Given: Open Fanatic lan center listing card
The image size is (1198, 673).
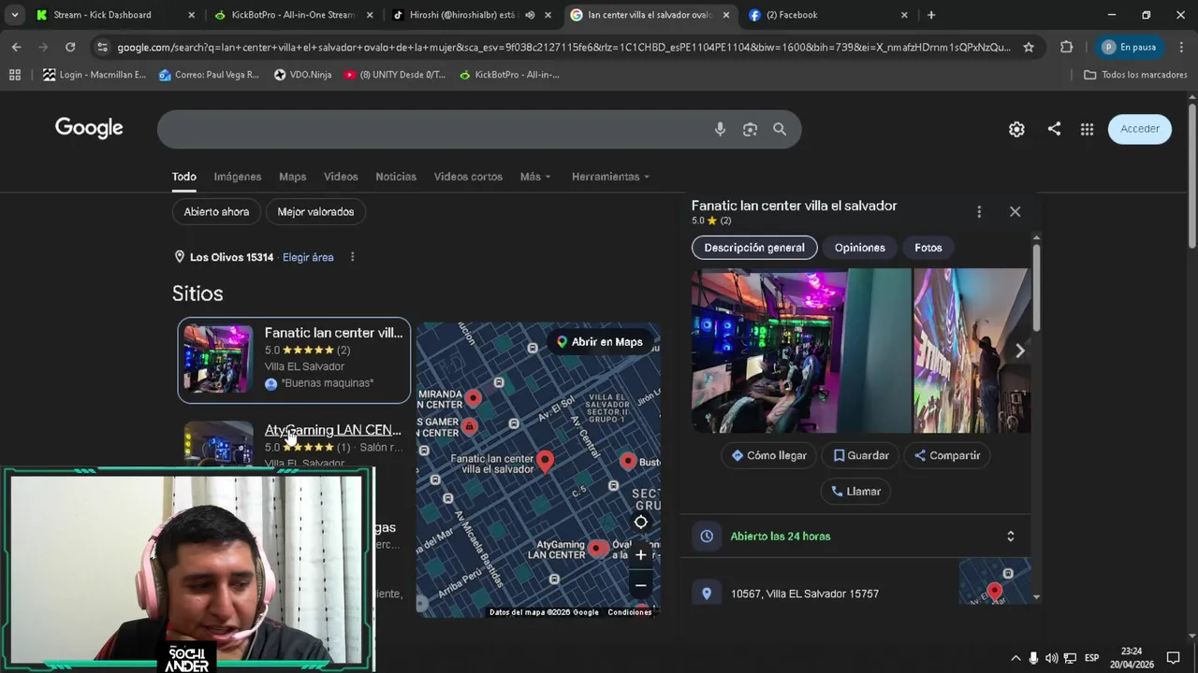Looking at the screenshot, I should coord(294,360).
